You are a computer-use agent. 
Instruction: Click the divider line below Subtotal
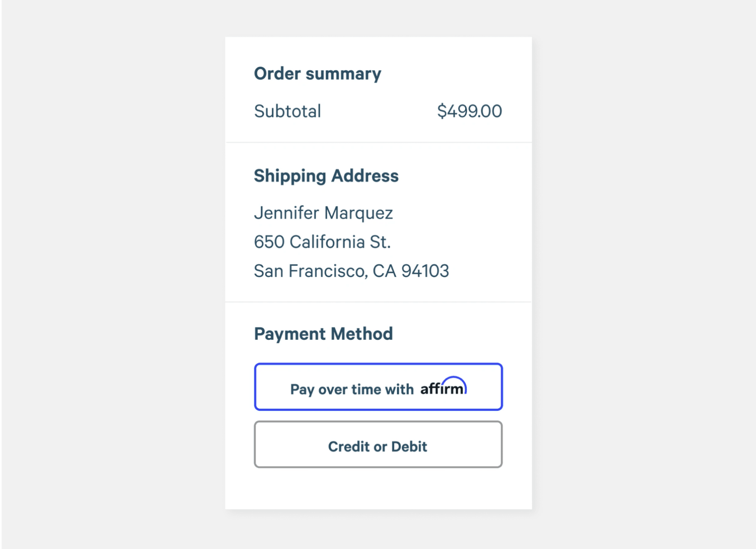coord(378,142)
